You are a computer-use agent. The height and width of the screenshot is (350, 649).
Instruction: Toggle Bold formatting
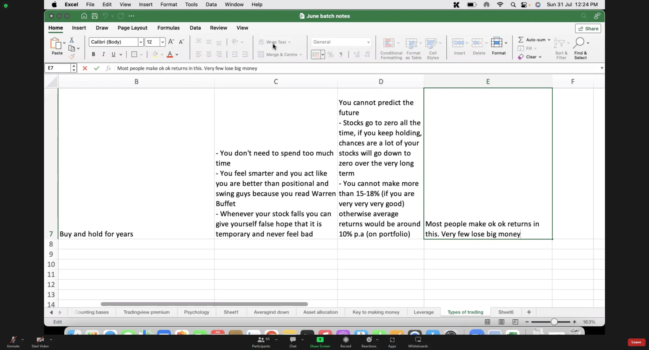click(93, 54)
